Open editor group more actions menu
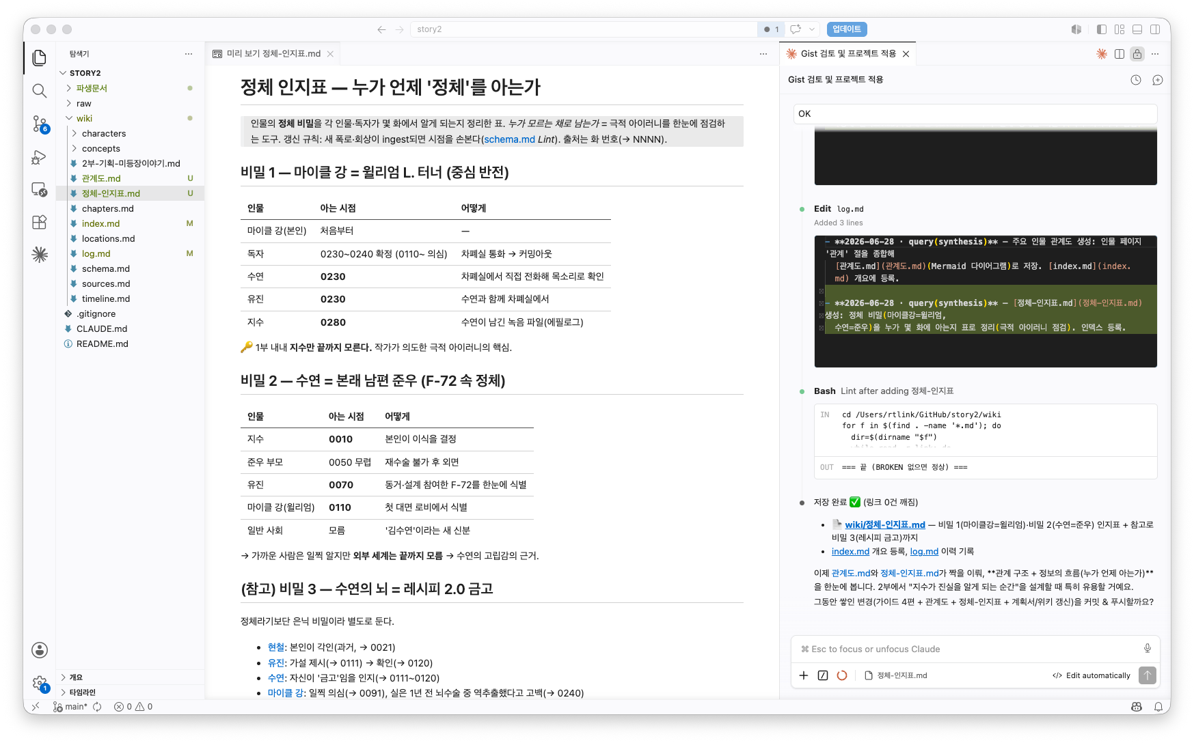 pos(763,54)
